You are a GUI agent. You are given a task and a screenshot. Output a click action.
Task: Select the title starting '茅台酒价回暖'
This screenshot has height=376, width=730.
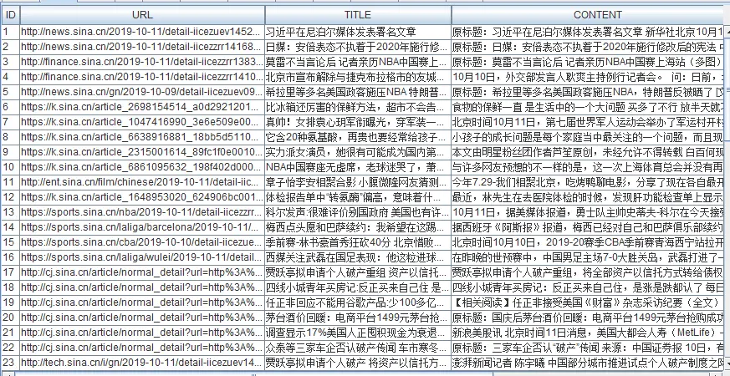358,318
